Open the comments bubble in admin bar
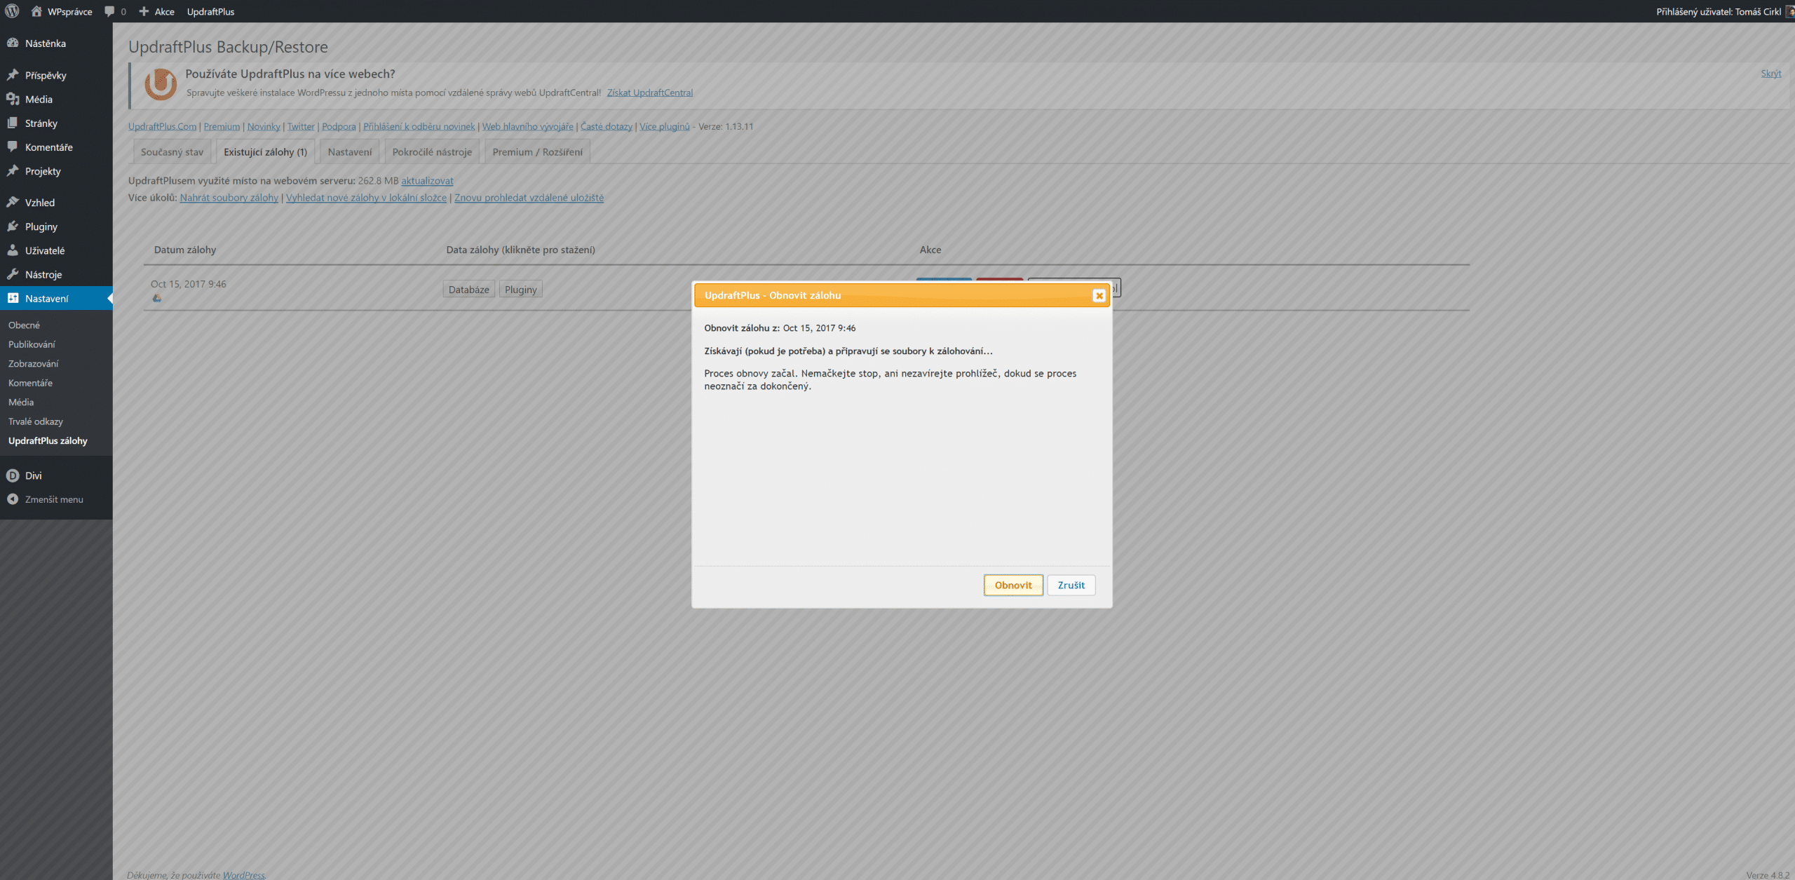The height and width of the screenshot is (880, 1795). point(115,11)
